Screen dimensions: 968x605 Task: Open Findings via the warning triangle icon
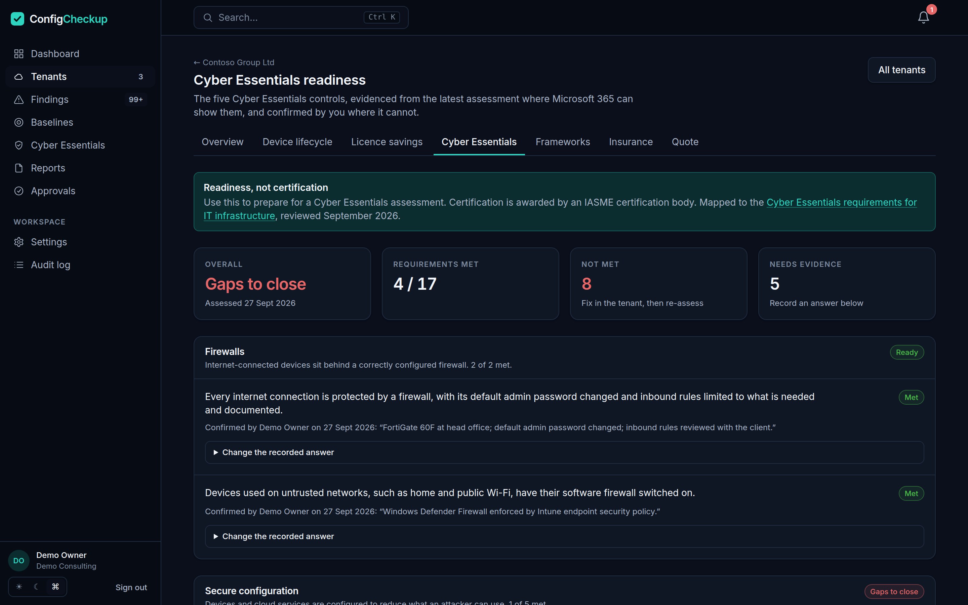[19, 99]
